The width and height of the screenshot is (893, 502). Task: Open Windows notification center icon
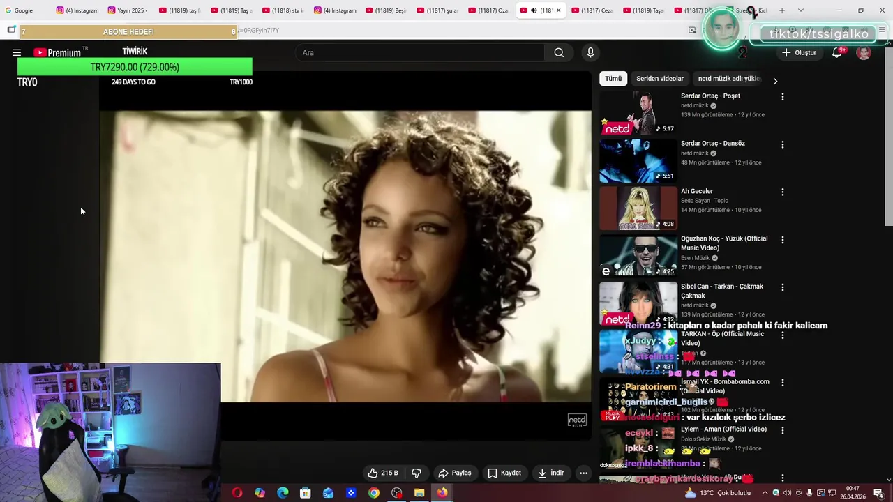pyautogui.click(x=878, y=493)
